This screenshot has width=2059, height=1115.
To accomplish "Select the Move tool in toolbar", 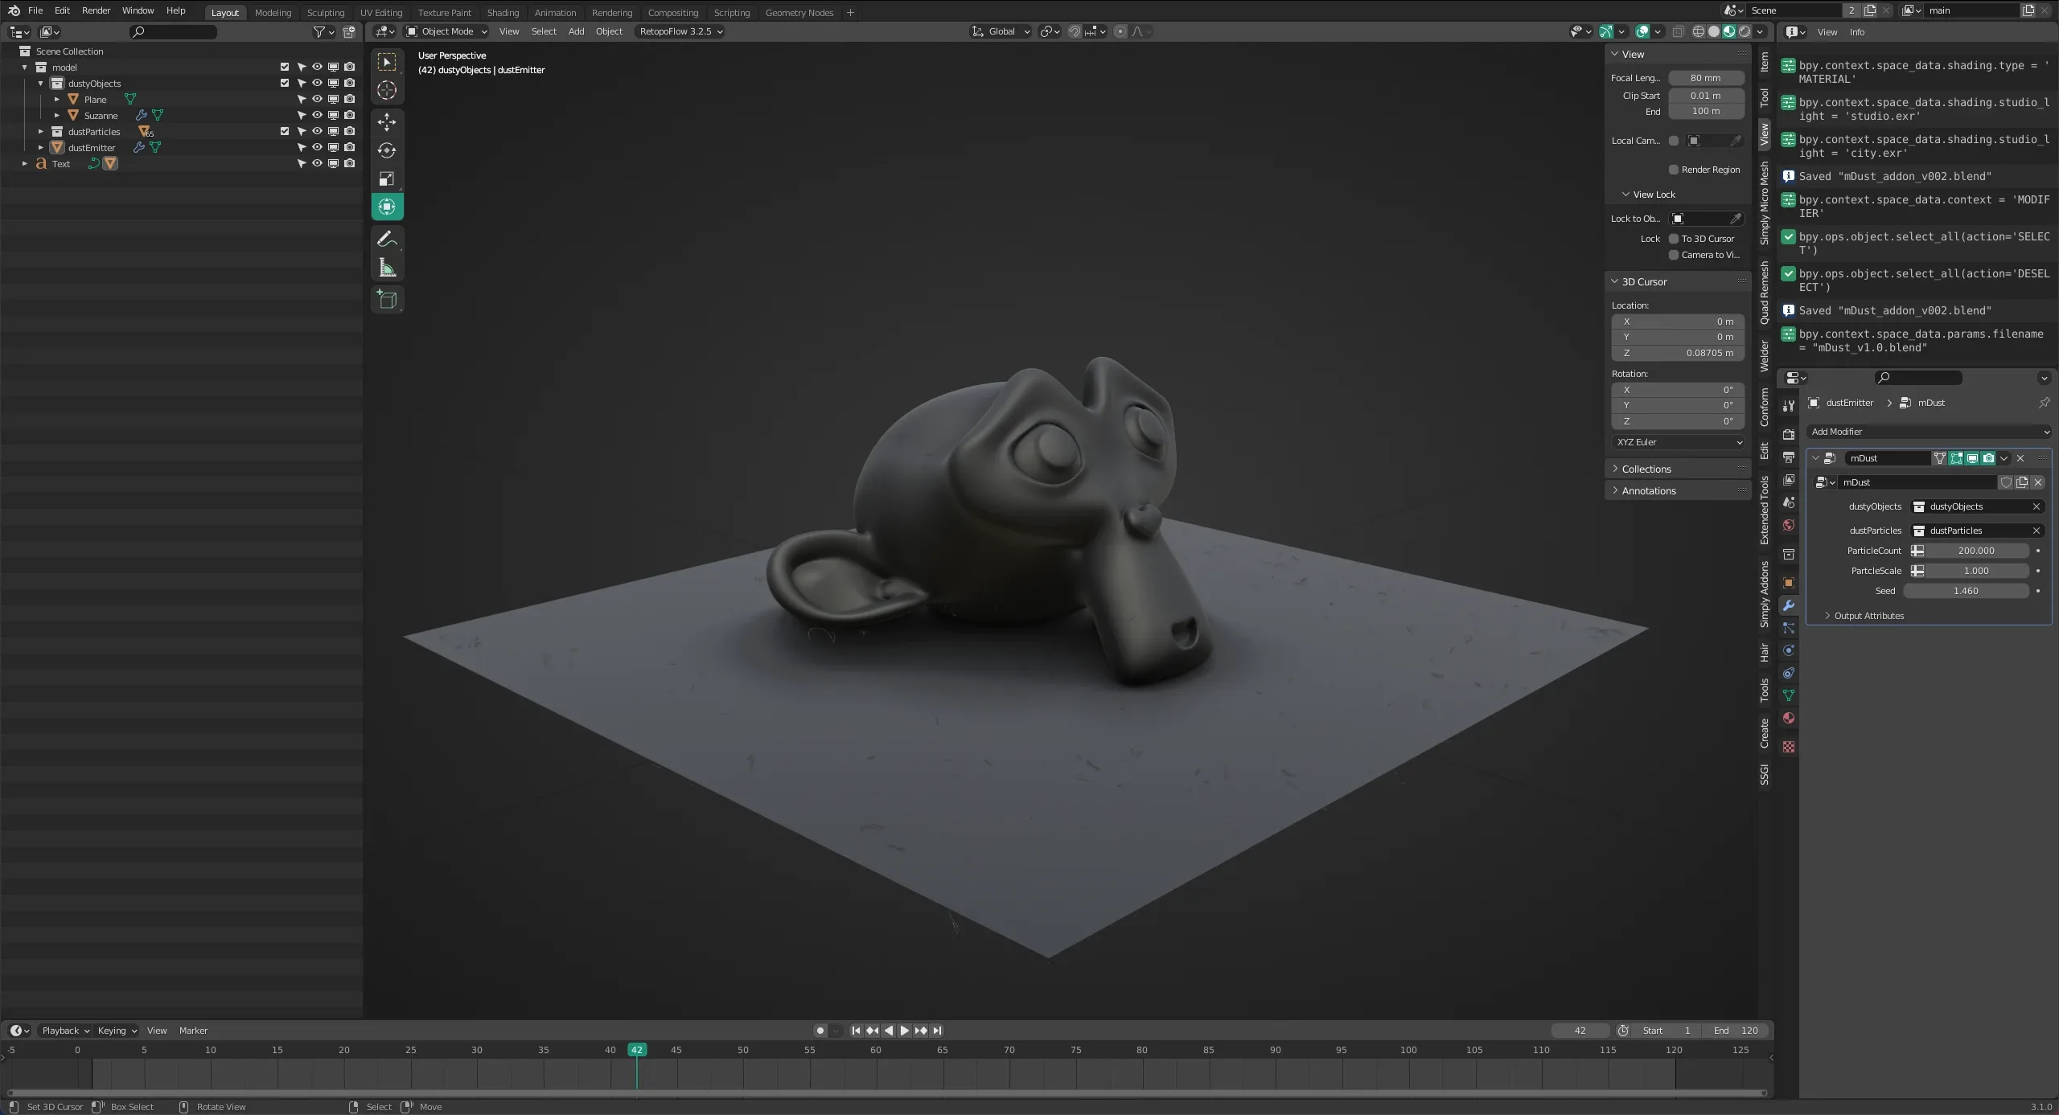I will [387, 122].
